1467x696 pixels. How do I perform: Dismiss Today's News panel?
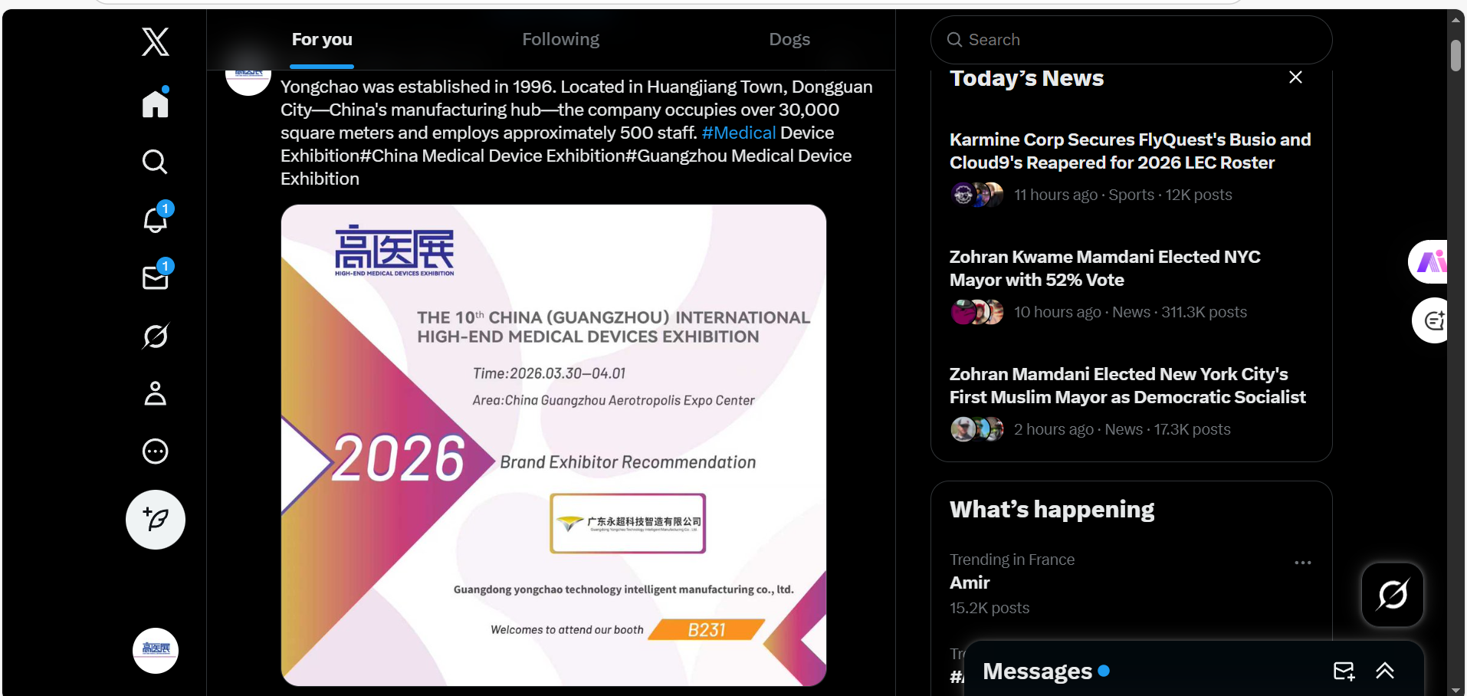(1295, 77)
